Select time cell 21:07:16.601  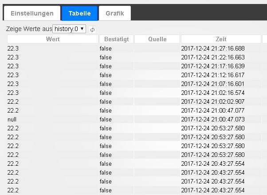[213, 84]
